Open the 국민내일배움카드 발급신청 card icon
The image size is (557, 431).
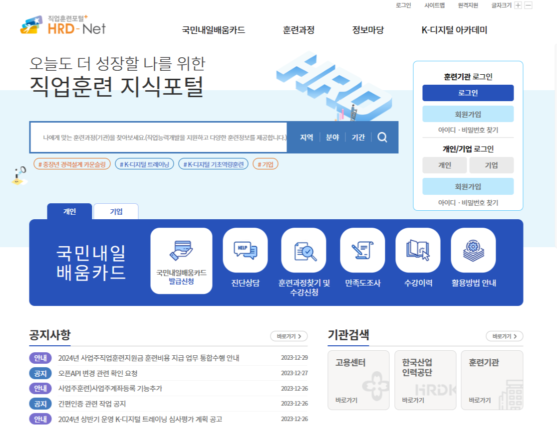181,261
